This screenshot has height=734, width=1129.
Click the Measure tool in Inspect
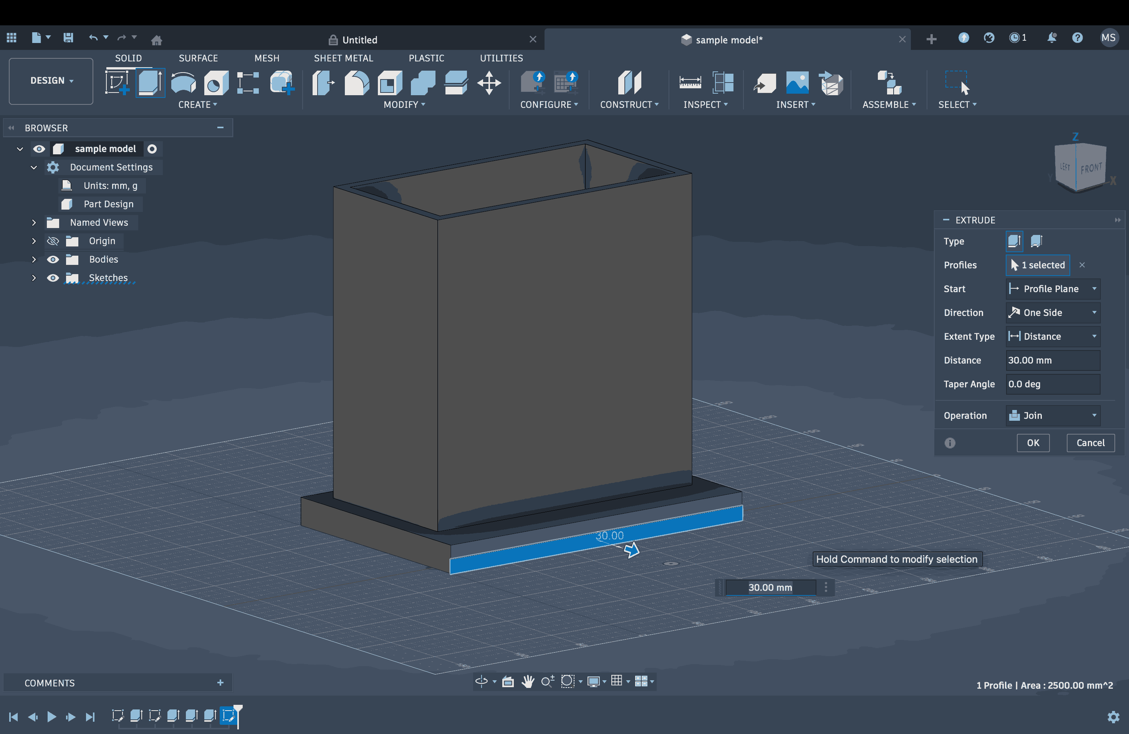(690, 83)
